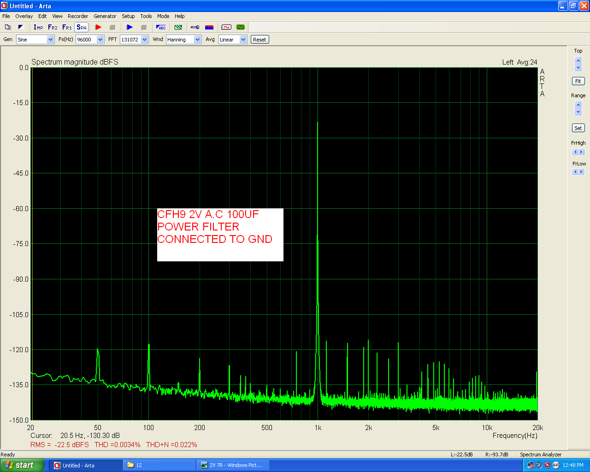This screenshot has width=590, height=472.
Task: Open the Help menu
Action: (180, 16)
